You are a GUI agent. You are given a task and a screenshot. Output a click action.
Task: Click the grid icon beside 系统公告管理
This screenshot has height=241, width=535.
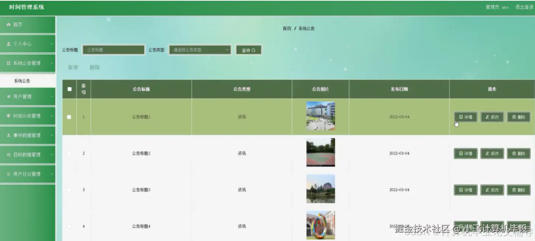point(9,63)
